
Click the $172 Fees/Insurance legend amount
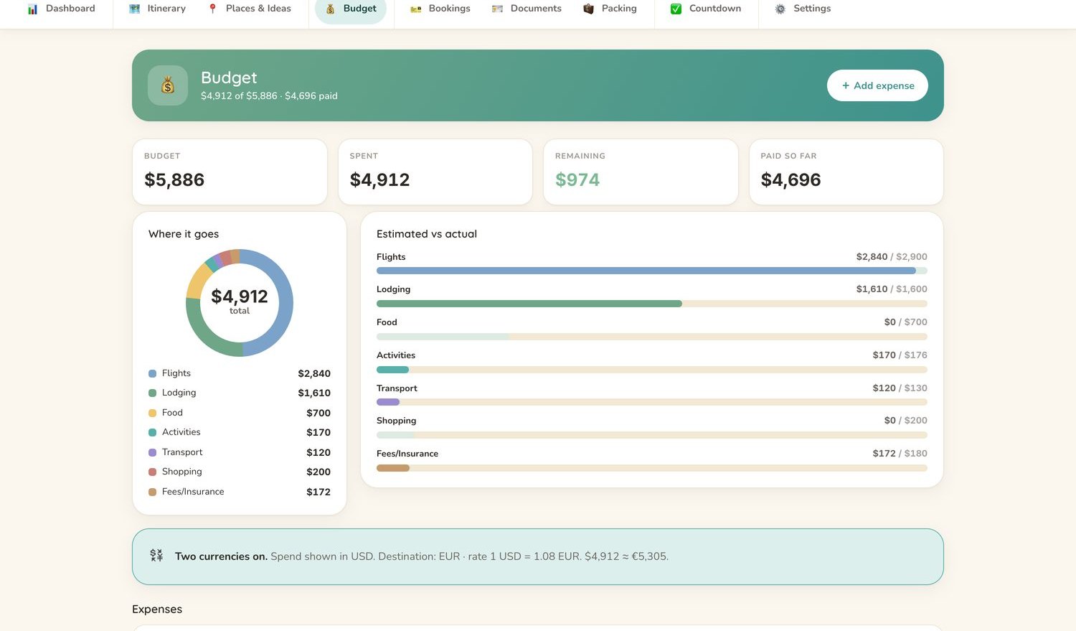pyautogui.click(x=318, y=492)
